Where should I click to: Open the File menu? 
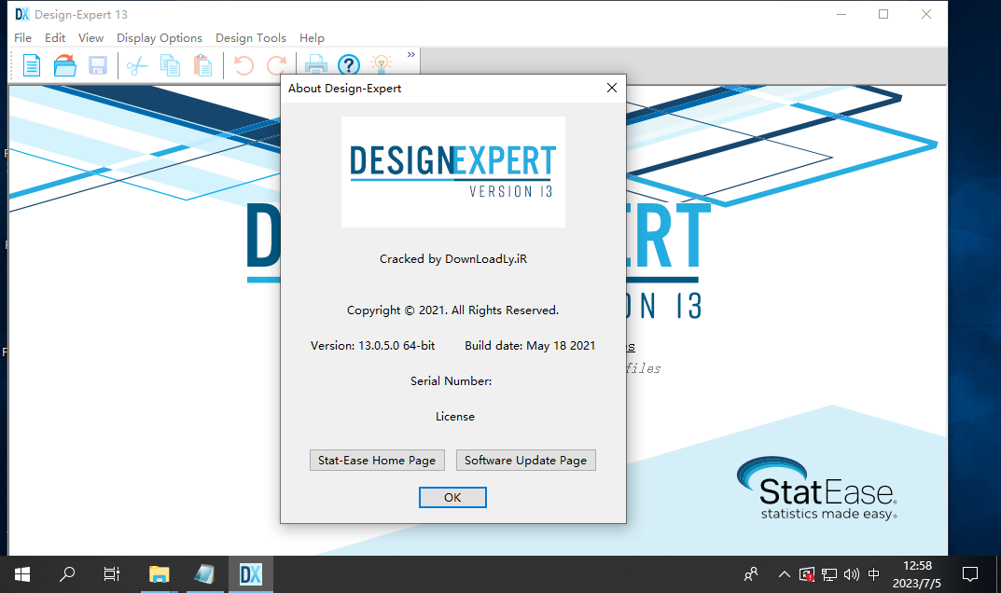[x=23, y=37]
